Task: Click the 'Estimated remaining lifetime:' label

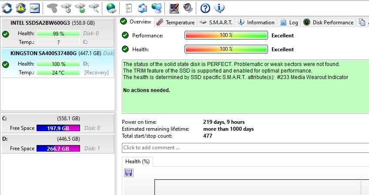Action: click(155, 129)
